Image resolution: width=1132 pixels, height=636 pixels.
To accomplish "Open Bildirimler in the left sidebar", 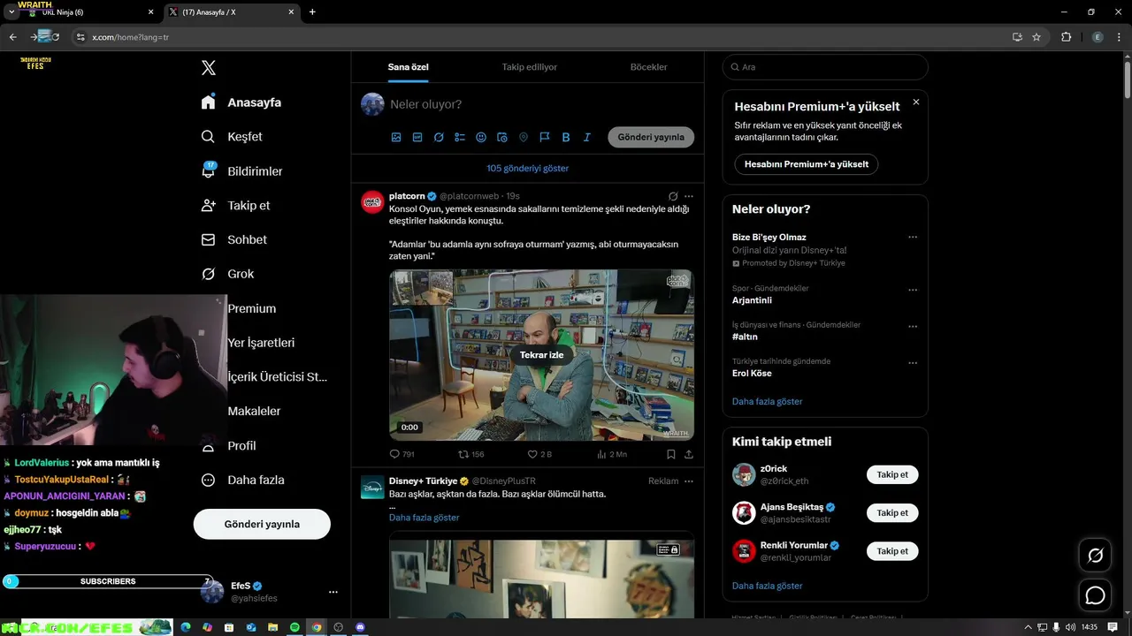I will tap(255, 171).
